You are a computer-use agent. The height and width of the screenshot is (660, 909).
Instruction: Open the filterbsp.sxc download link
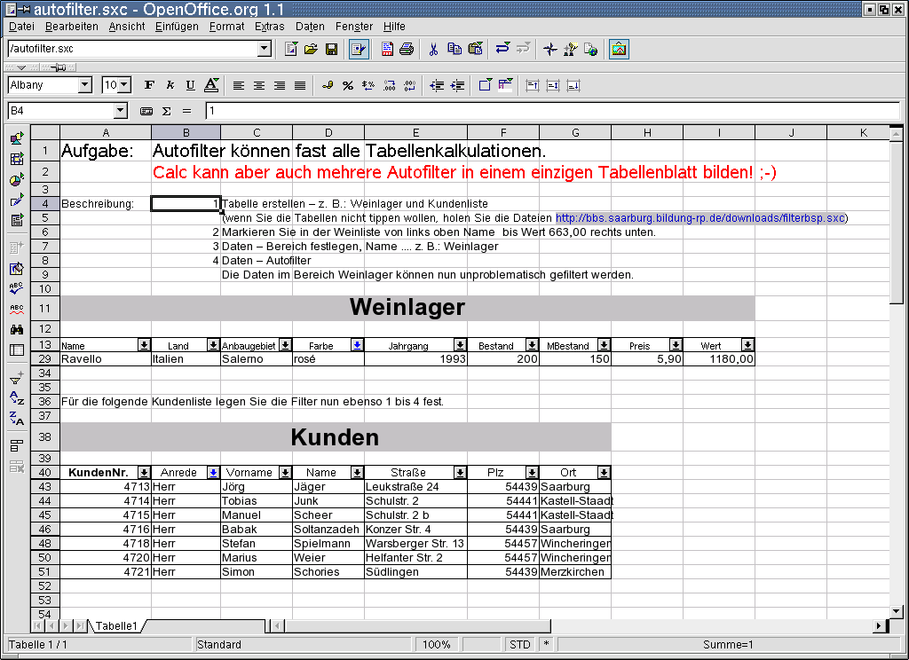[x=700, y=218]
